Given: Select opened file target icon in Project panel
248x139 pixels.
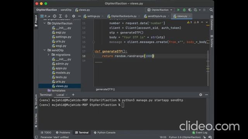Looking at the screenshot, I should point(55,16).
